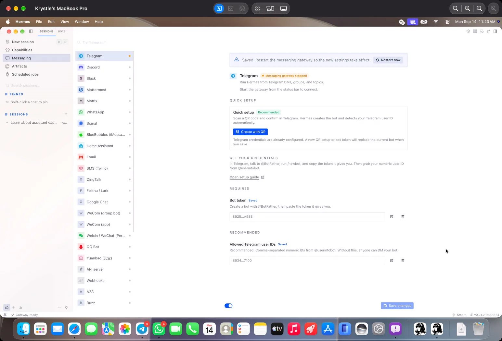Open Artifacts in the sidebar
502x341 pixels.
tap(36, 66)
